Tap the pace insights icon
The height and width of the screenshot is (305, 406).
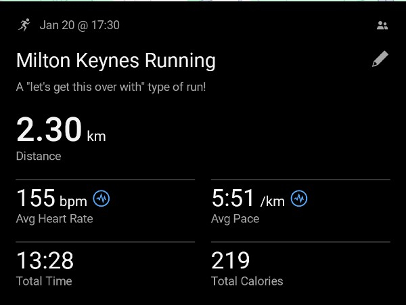click(299, 199)
